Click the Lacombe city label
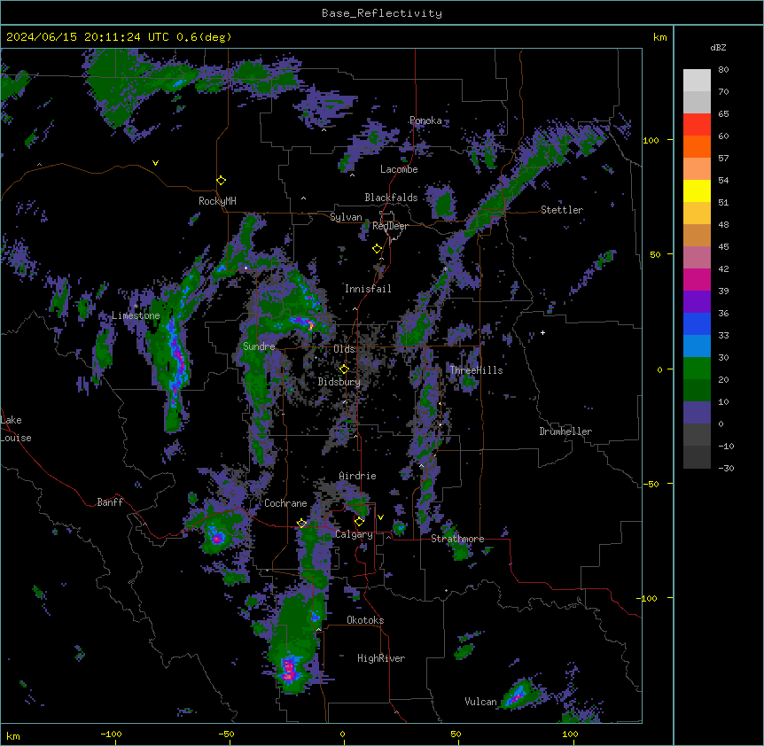This screenshot has width=764, height=746. (399, 169)
